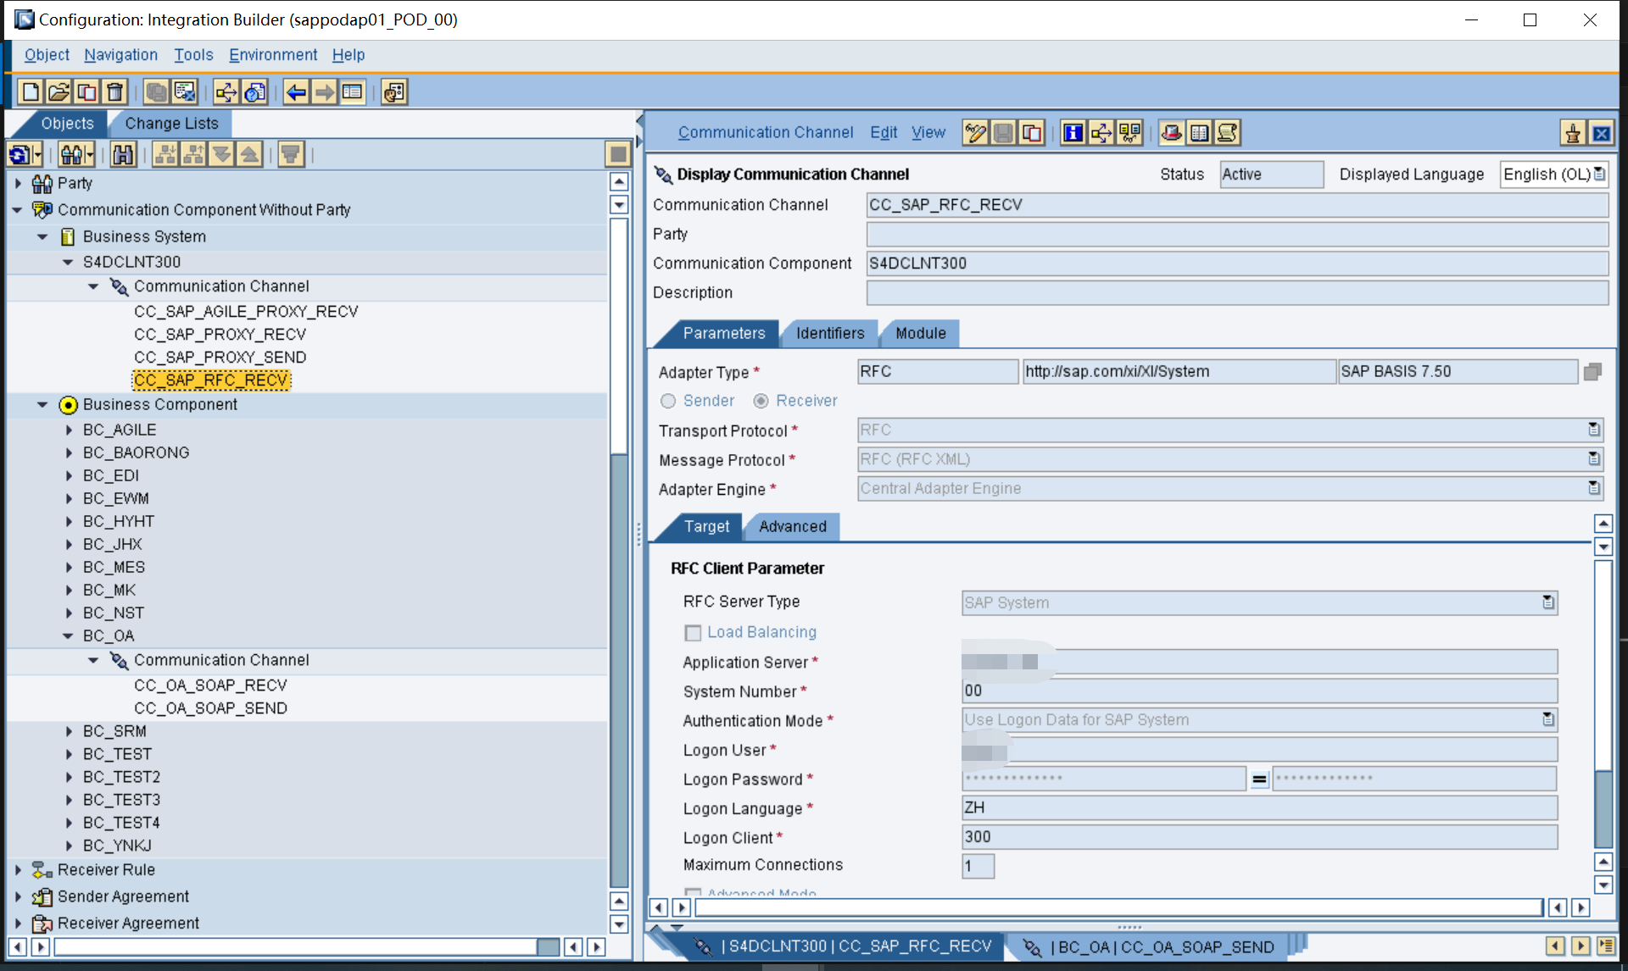Click the funnel filter icon in Objects toolbar
Viewport: 1628px width, 971px height.
coord(291,154)
